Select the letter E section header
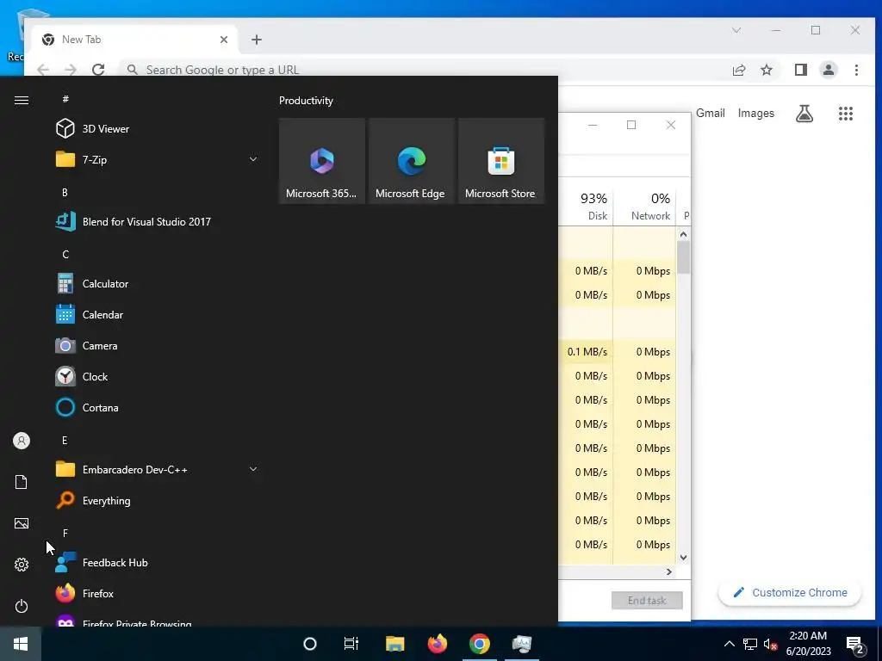This screenshot has width=882, height=661. point(65,440)
